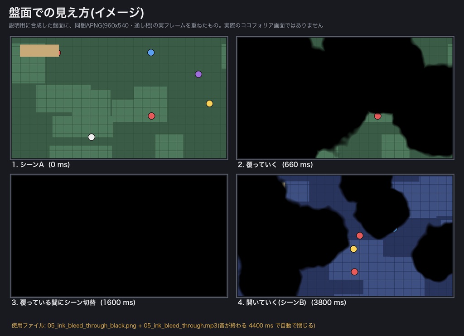Select the white token in the Scene A panel
Viewport: 464px width, 336px height.
(x=92, y=137)
